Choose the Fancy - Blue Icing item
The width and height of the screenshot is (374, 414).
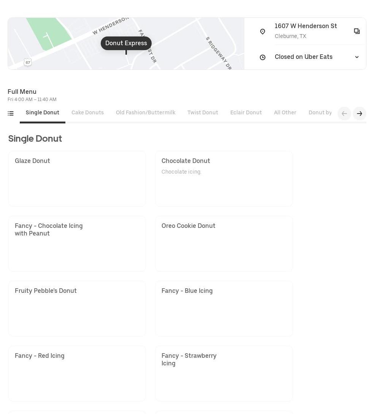pyautogui.click(x=224, y=309)
